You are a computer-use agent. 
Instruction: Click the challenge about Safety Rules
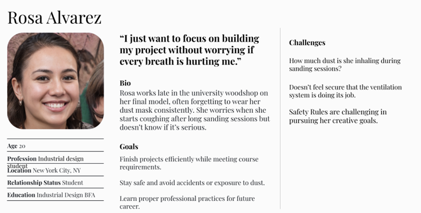[338, 116]
